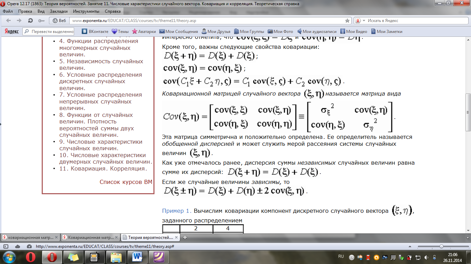Switch to the active Opera taskbar window
471x264 pixels.
point(52,257)
